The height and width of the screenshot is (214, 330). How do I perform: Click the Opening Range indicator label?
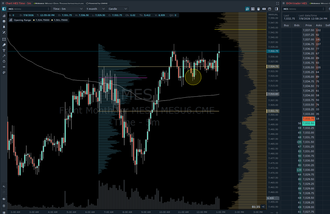pos(23,20)
